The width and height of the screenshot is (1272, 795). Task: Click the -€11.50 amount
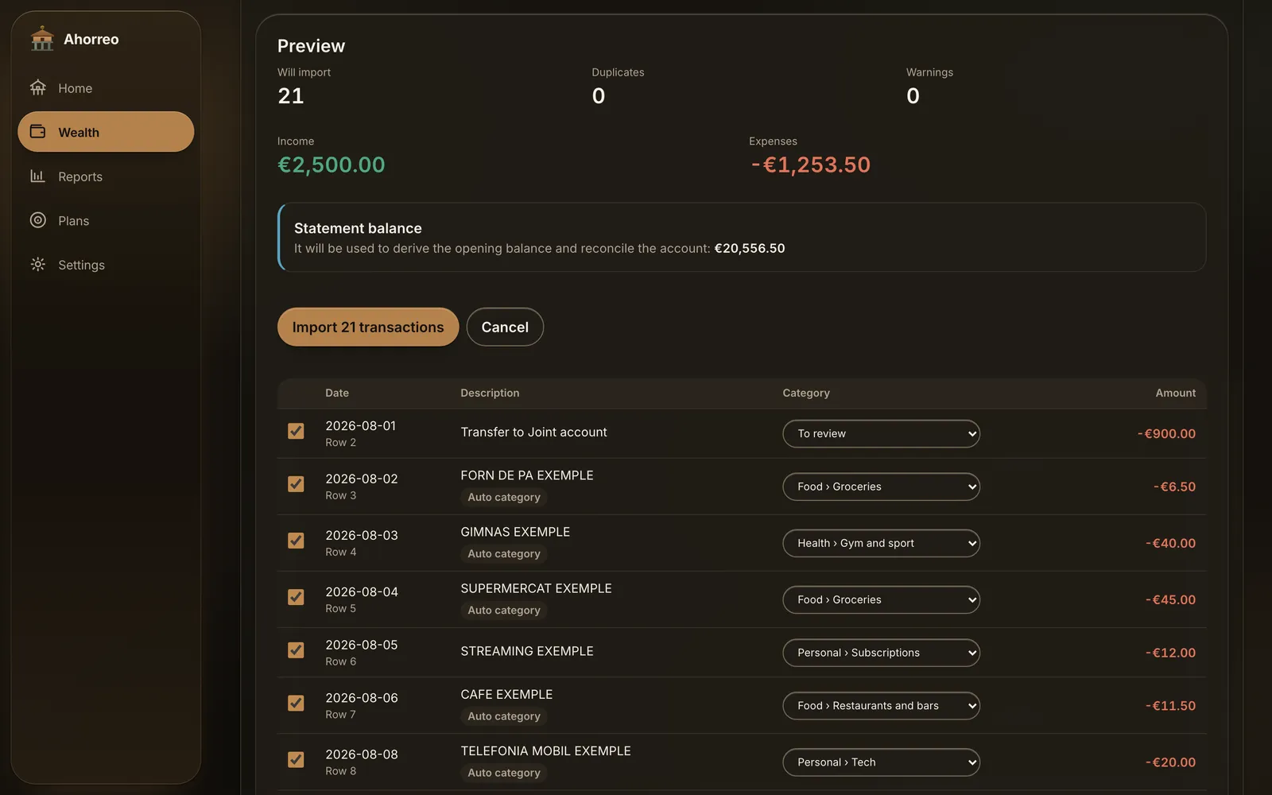[x=1170, y=706]
